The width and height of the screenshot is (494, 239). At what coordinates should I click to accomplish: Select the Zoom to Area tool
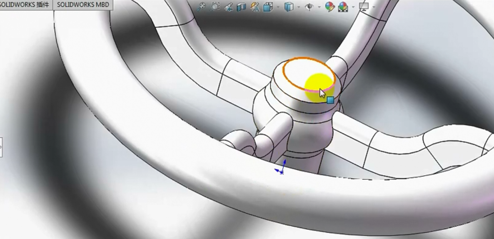(215, 7)
